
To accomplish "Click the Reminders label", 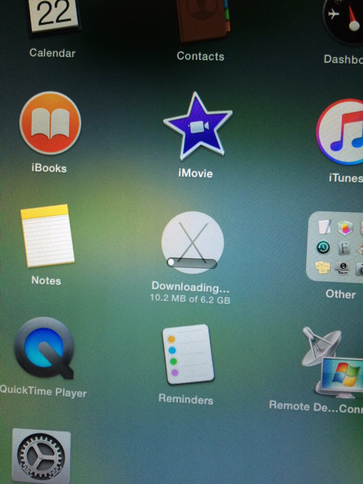I will coord(186,399).
